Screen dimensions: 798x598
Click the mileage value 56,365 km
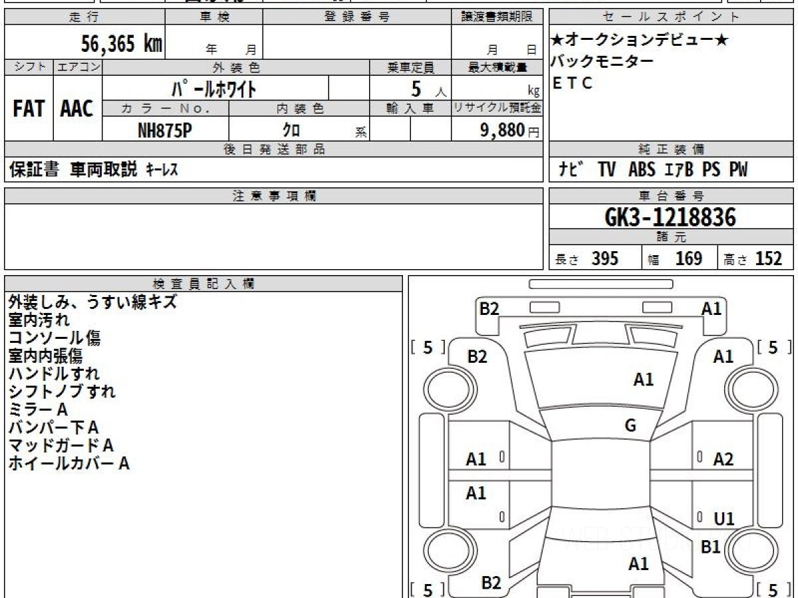[122, 44]
